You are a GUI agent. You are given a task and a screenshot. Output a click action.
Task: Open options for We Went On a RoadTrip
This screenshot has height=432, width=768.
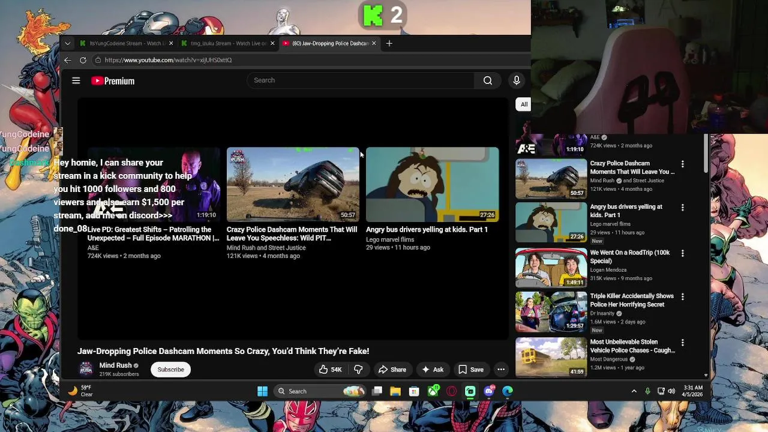pos(682,253)
